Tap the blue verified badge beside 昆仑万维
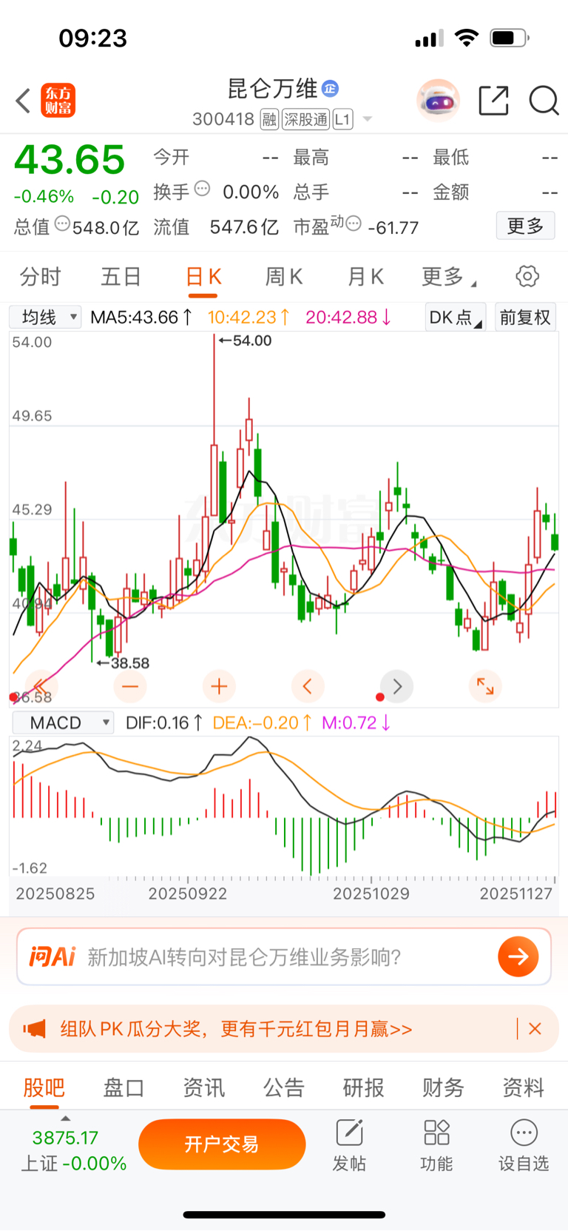Viewport: 568px width, 1231px height. tap(330, 89)
